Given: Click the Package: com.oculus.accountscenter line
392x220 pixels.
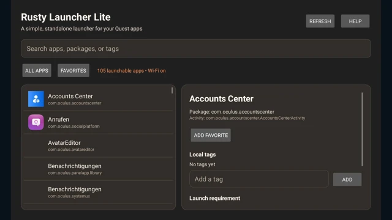Looking at the screenshot, I should pos(232,112).
